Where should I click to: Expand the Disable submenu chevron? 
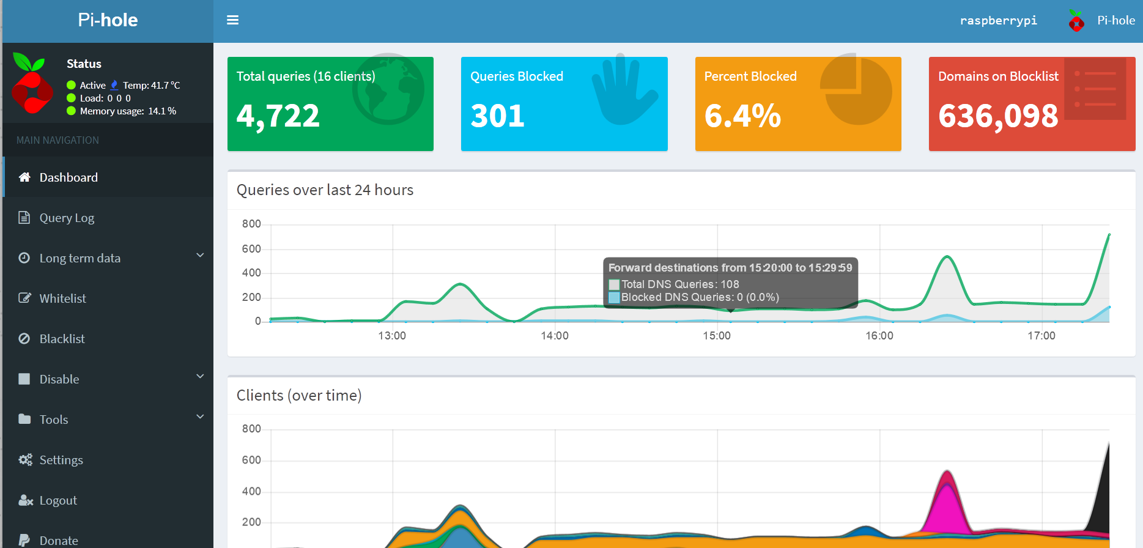tap(200, 376)
